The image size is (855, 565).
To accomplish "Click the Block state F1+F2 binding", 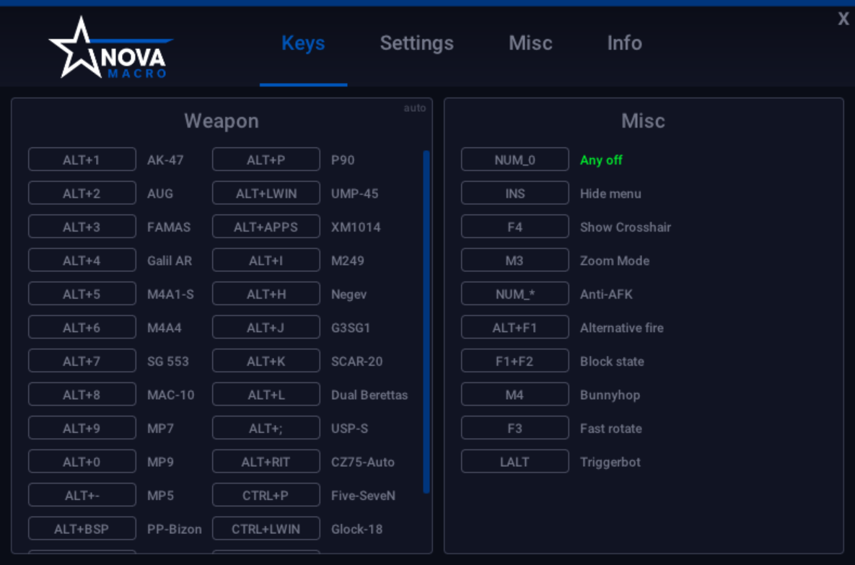I will pos(515,360).
